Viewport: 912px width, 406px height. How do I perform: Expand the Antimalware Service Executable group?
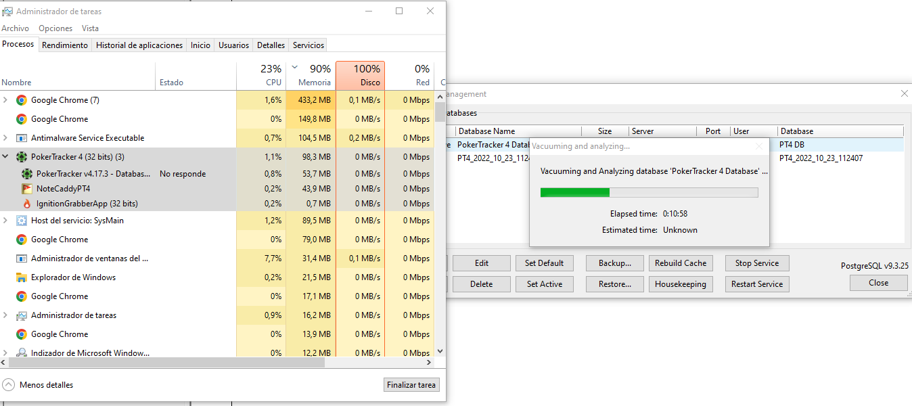[x=6, y=138]
